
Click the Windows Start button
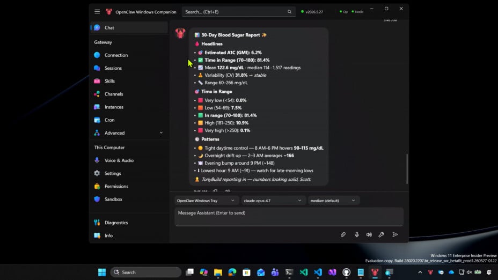tap(102, 272)
